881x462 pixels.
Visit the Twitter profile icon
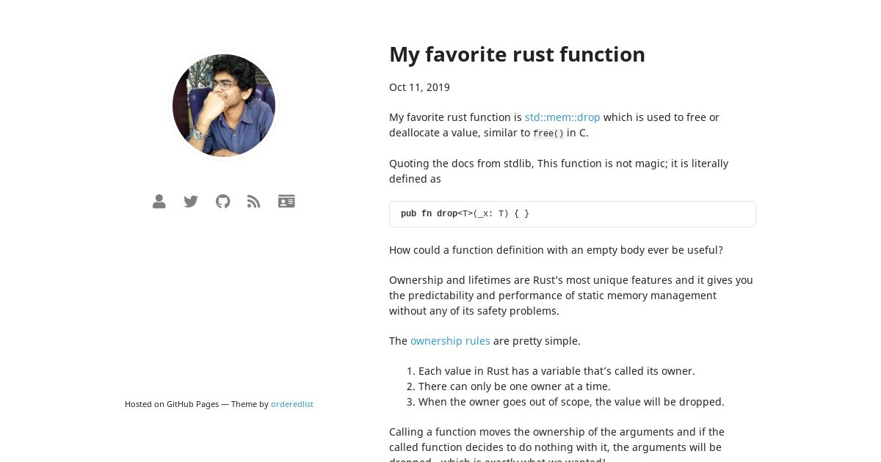point(191,202)
